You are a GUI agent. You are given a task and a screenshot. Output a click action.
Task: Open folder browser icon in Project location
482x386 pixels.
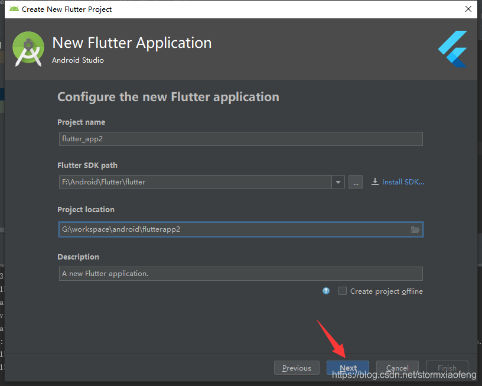point(415,229)
